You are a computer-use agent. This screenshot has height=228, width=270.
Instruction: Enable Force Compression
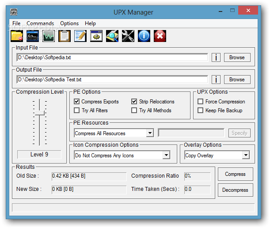tap(200, 102)
